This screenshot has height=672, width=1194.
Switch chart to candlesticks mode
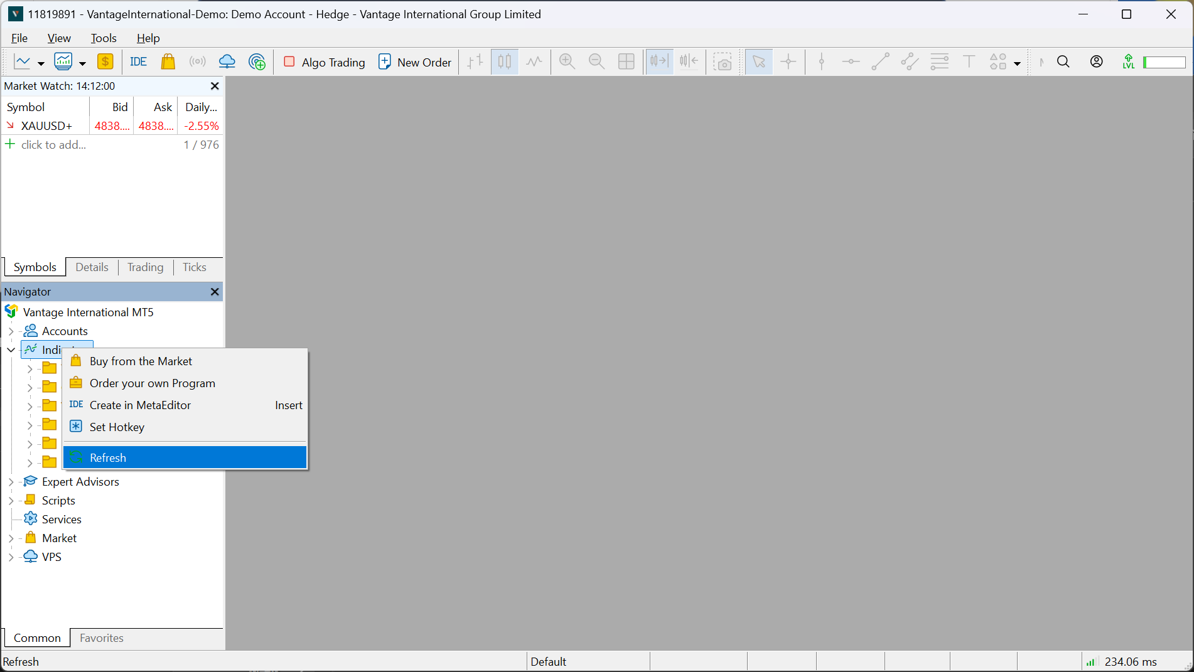point(505,61)
